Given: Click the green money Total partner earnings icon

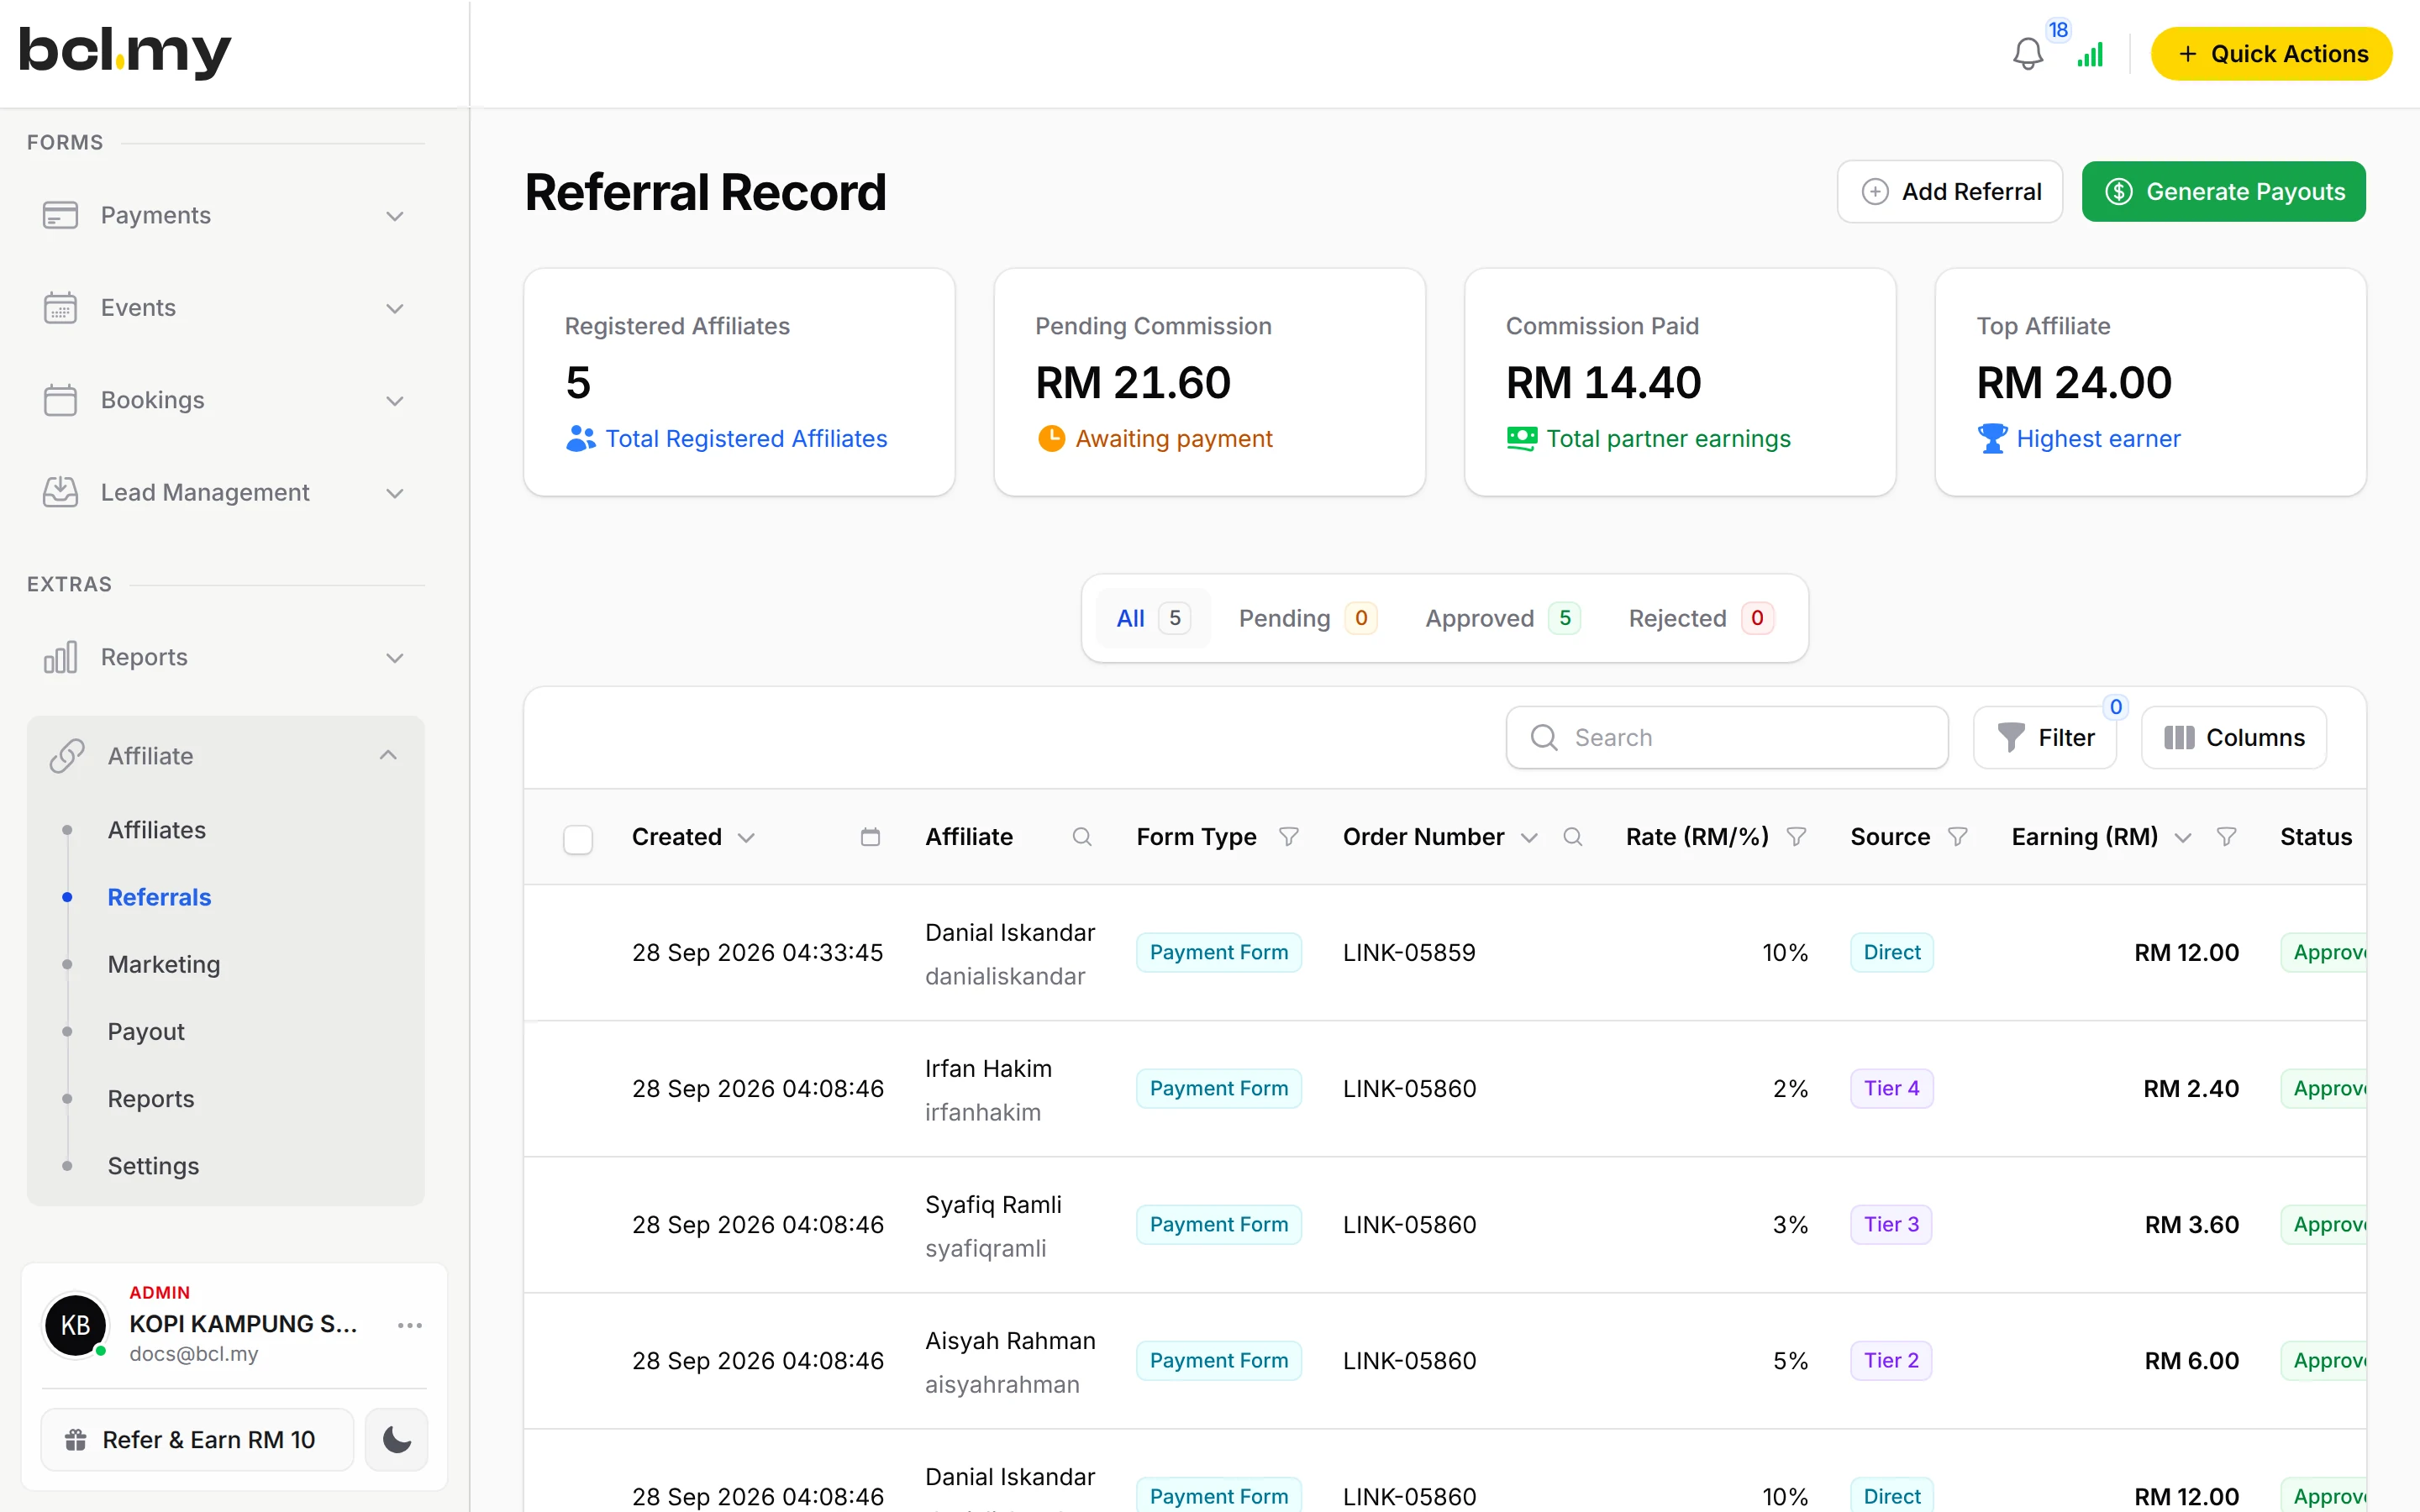Looking at the screenshot, I should 1521,438.
